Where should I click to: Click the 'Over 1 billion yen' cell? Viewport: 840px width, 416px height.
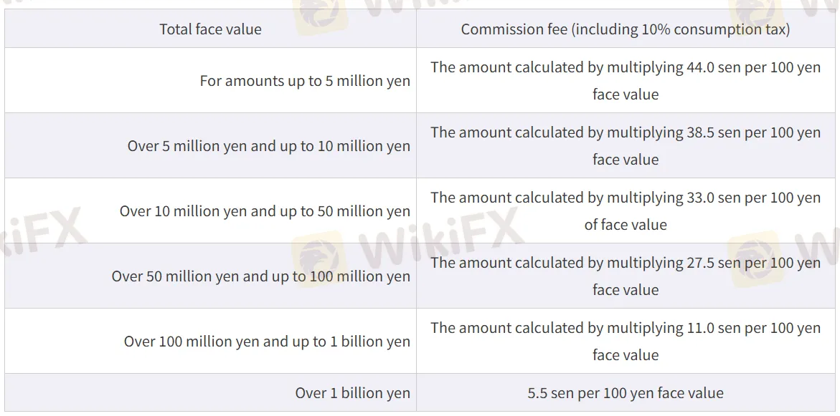click(x=210, y=393)
